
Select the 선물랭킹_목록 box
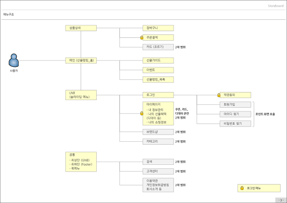coord(158,79)
